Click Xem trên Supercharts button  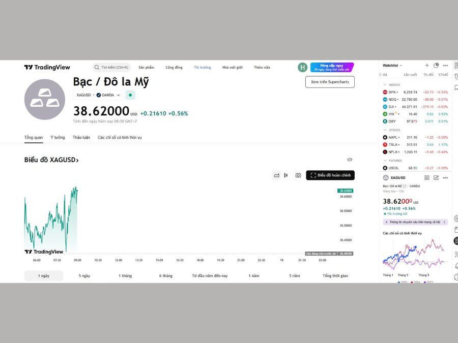[x=330, y=82]
